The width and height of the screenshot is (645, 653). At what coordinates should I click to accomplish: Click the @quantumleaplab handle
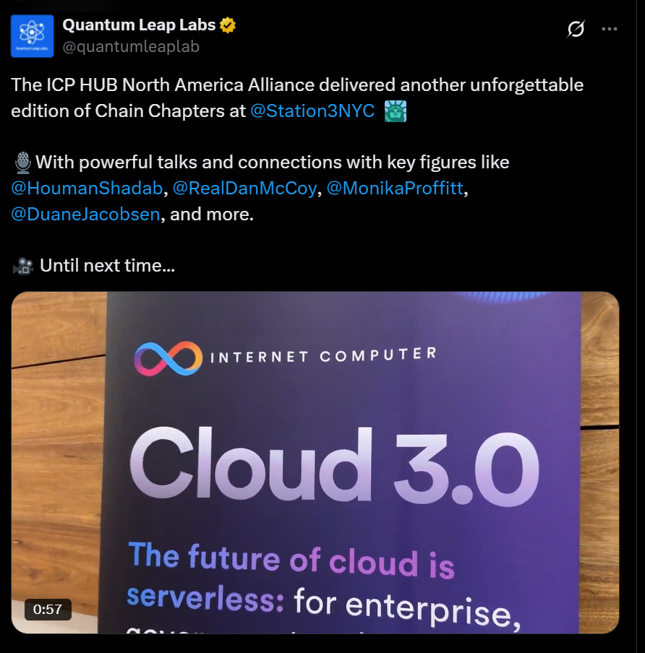click(x=131, y=46)
